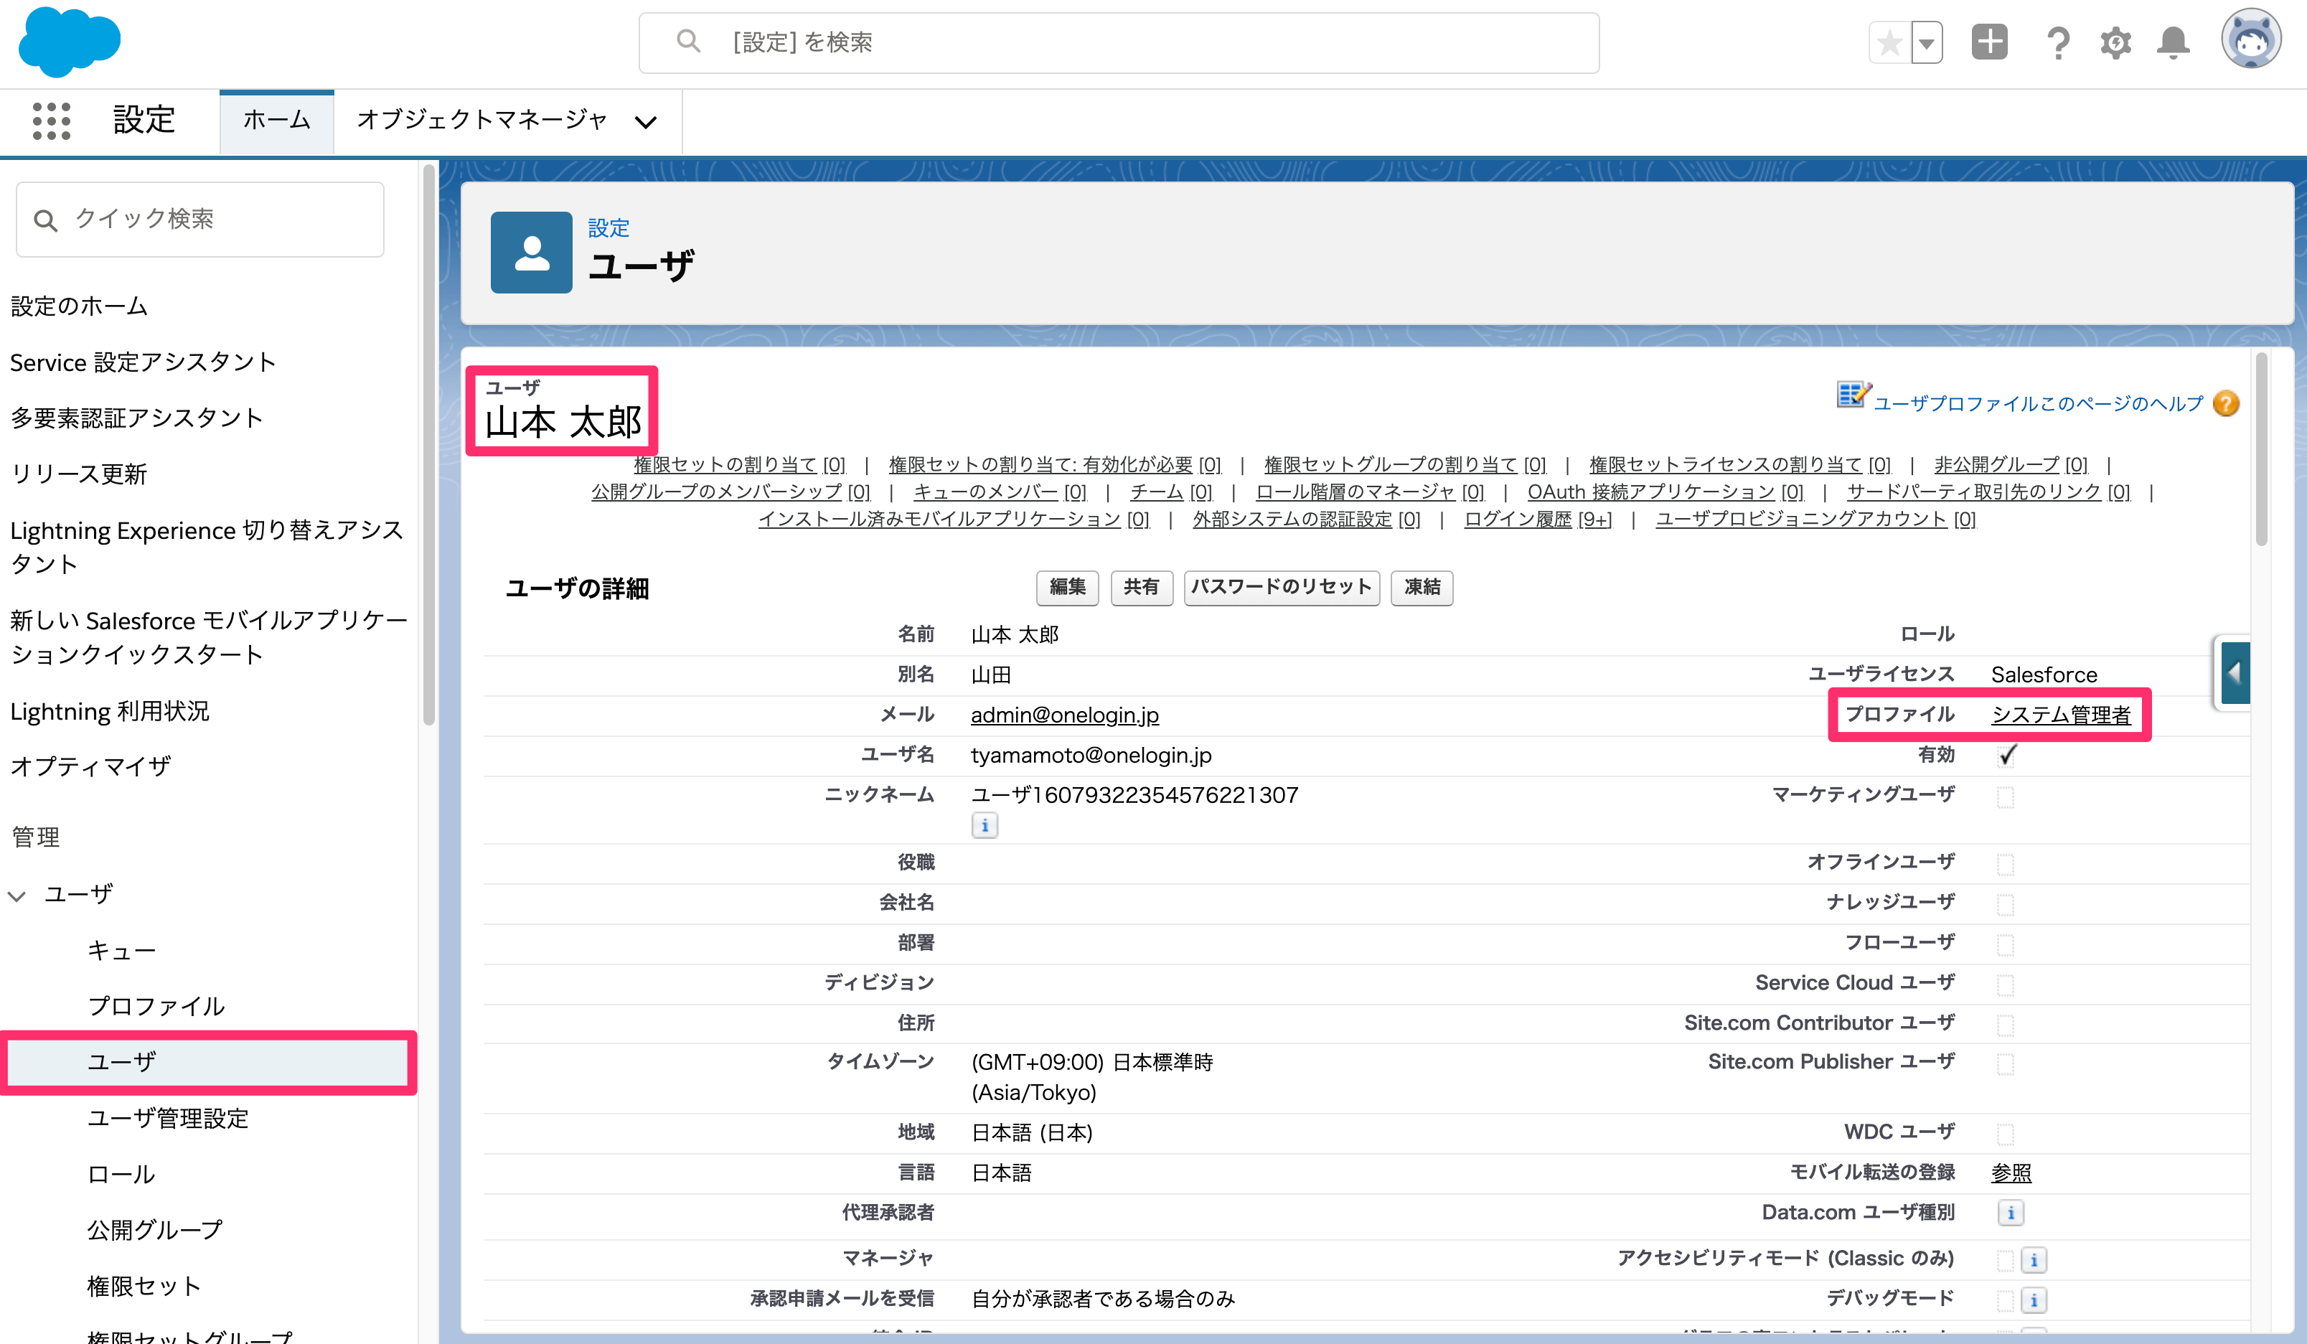Select 権限セット tree item
2307x1344 pixels.
click(144, 1285)
